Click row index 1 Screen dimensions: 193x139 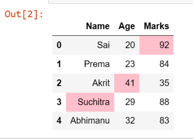tap(59, 64)
